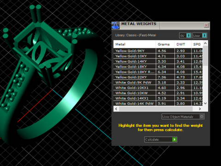
Task: Toggle the GV library switch
Action: point(185,36)
